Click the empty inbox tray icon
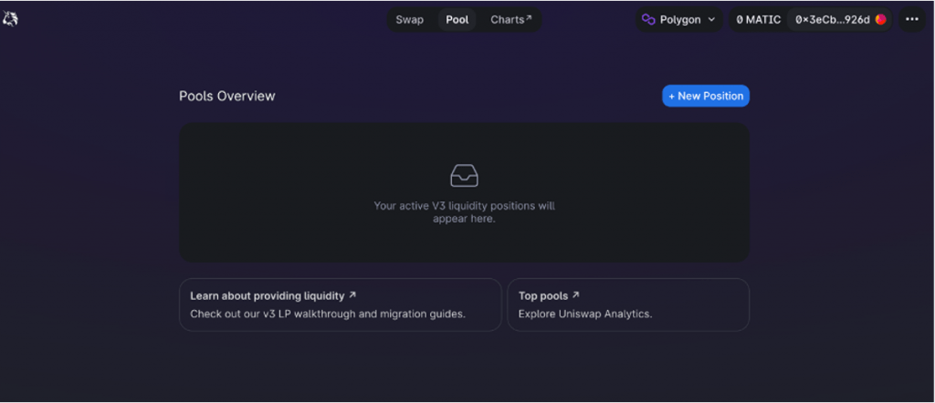Viewport: 935px width, 403px height. [464, 176]
